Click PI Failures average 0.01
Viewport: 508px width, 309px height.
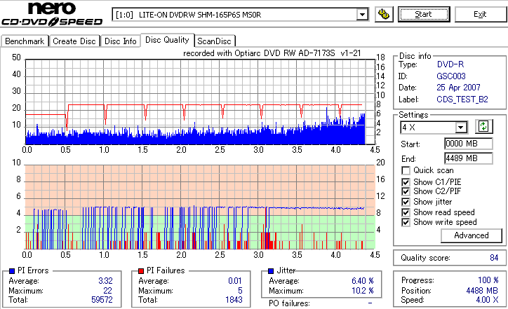point(235,281)
